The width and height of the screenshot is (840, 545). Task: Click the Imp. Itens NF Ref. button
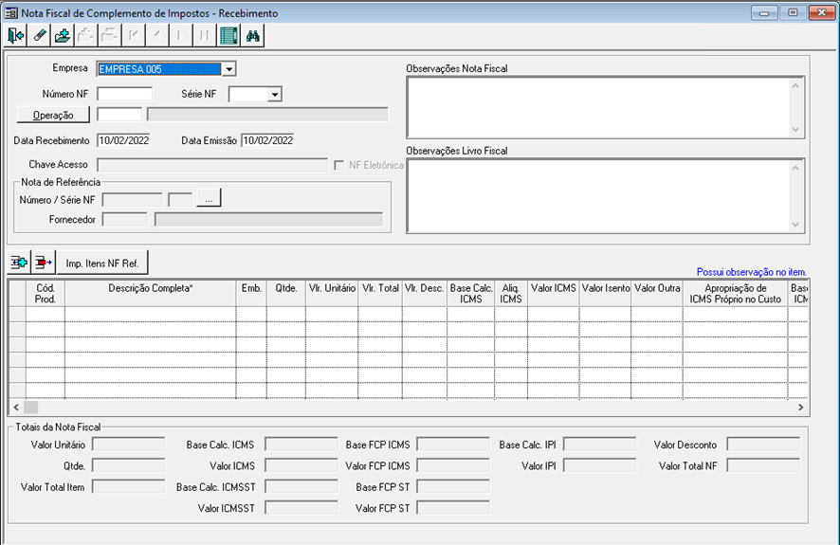tap(102, 263)
